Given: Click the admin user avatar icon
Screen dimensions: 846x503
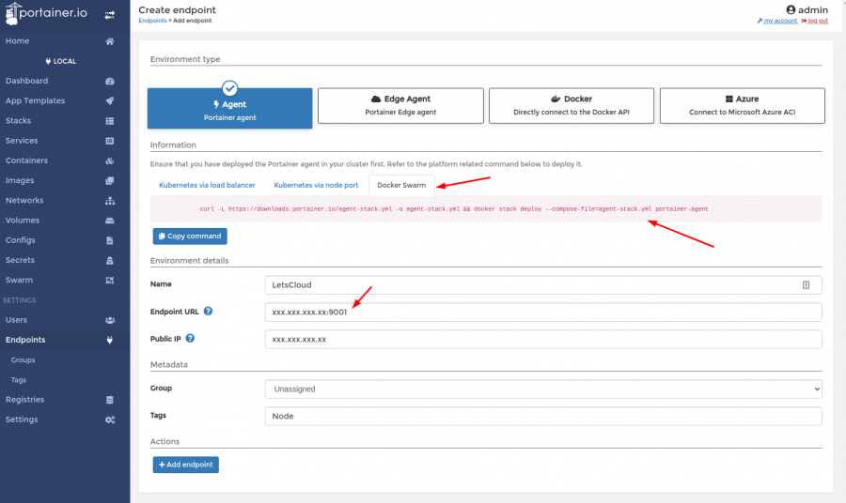Looking at the screenshot, I should [791, 9].
